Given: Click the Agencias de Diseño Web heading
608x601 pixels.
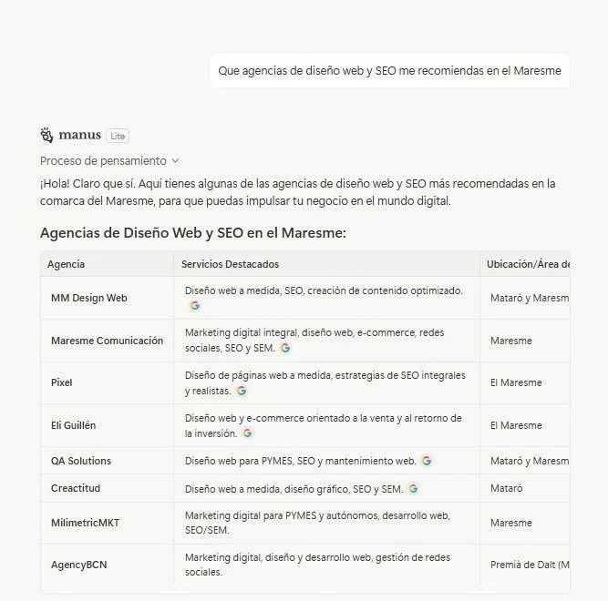Looking at the screenshot, I should 193,233.
